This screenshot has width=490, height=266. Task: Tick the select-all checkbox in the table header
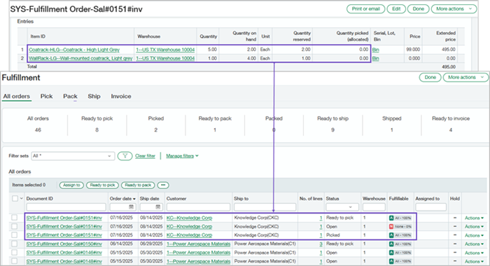(x=15, y=199)
